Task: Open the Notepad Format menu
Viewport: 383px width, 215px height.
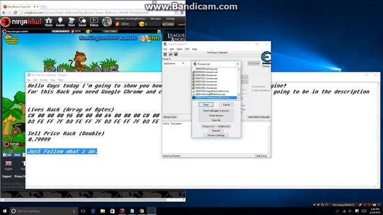Action: click(x=44, y=80)
